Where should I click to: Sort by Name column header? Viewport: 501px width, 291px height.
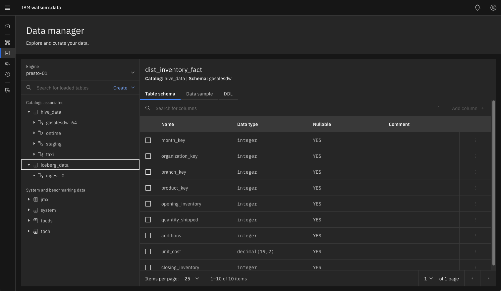point(168,124)
